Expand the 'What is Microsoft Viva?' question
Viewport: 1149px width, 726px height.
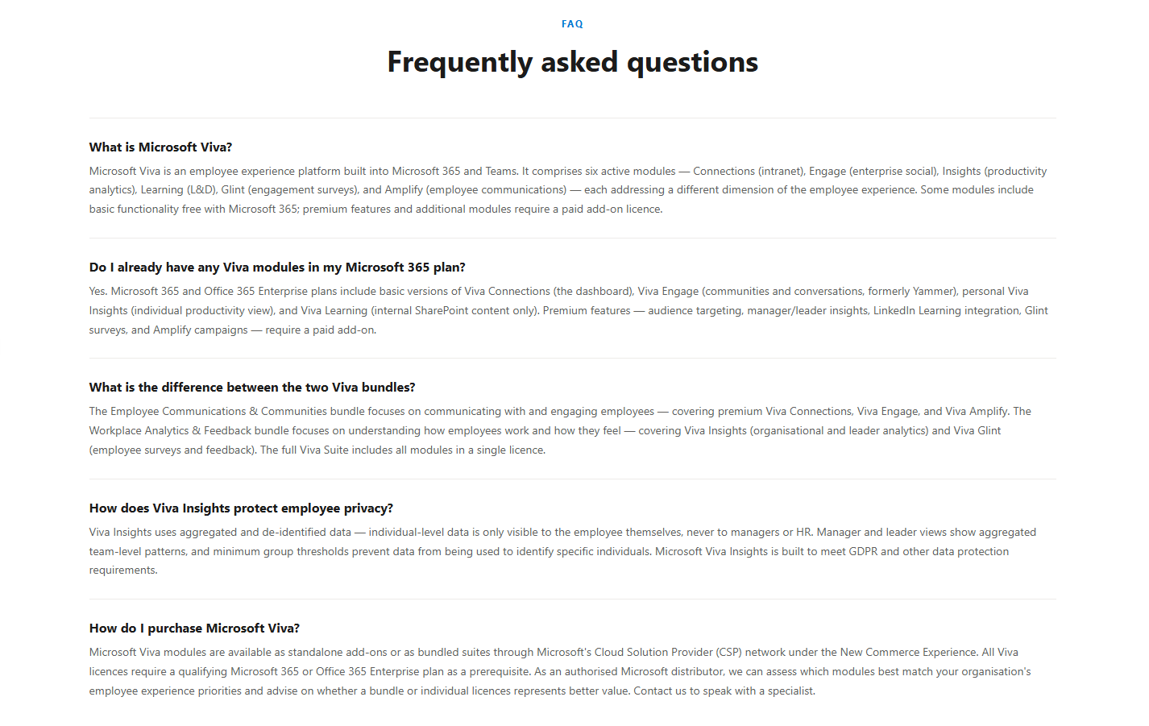160,147
